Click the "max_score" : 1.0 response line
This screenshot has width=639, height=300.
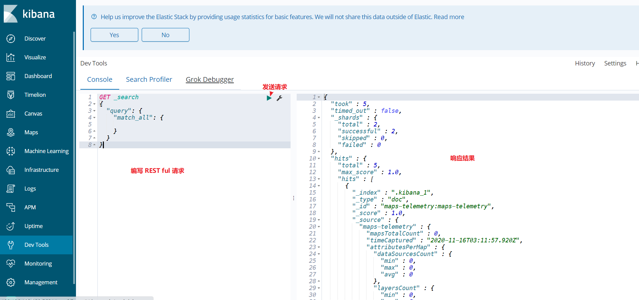click(370, 172)
